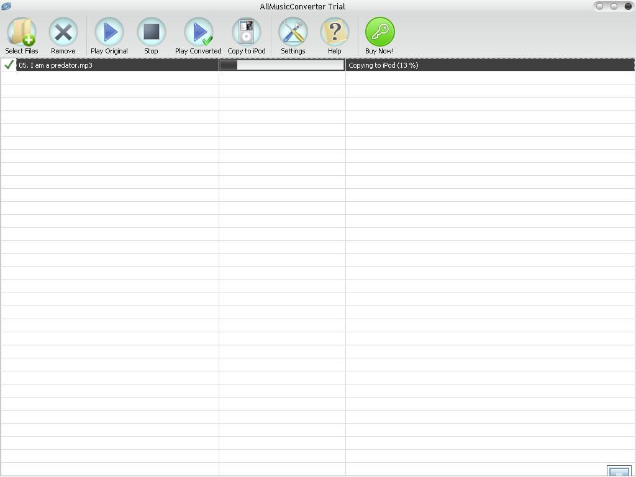Play the converted audio file
Viewport: 636px width, 477px height.
click(198, 30)
